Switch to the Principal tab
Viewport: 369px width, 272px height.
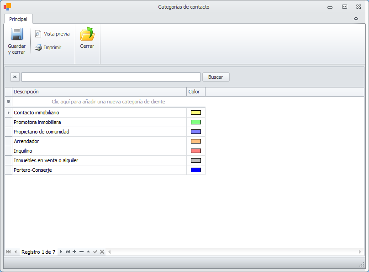18,19
